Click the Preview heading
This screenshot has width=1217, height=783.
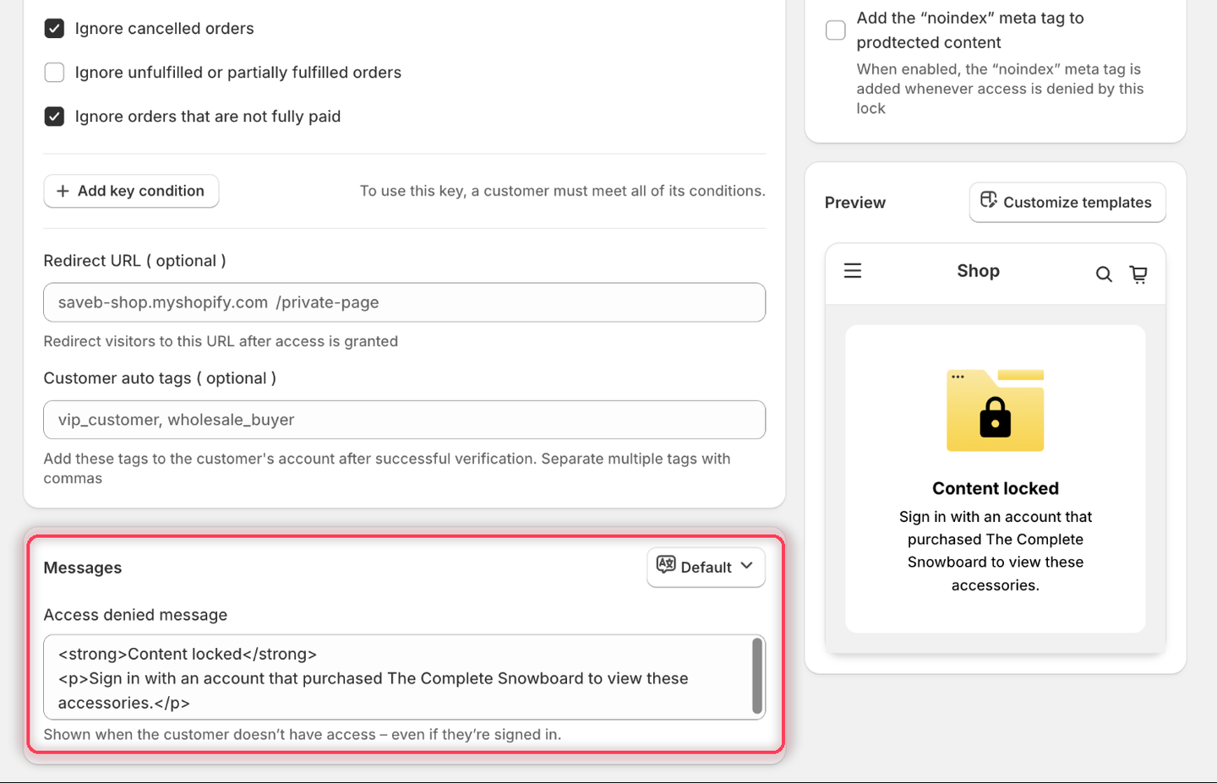[x=855, y=203]
